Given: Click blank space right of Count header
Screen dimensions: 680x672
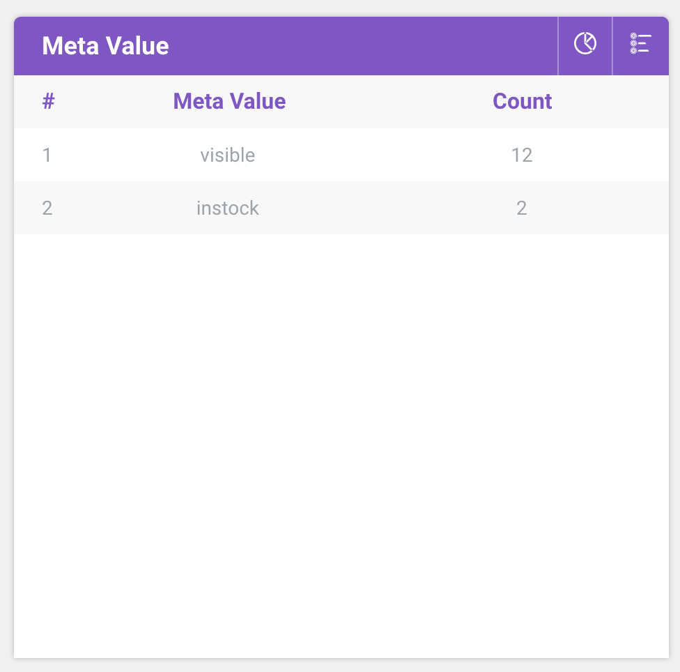Looking at the screenshot, I should (x=613, y=101).
